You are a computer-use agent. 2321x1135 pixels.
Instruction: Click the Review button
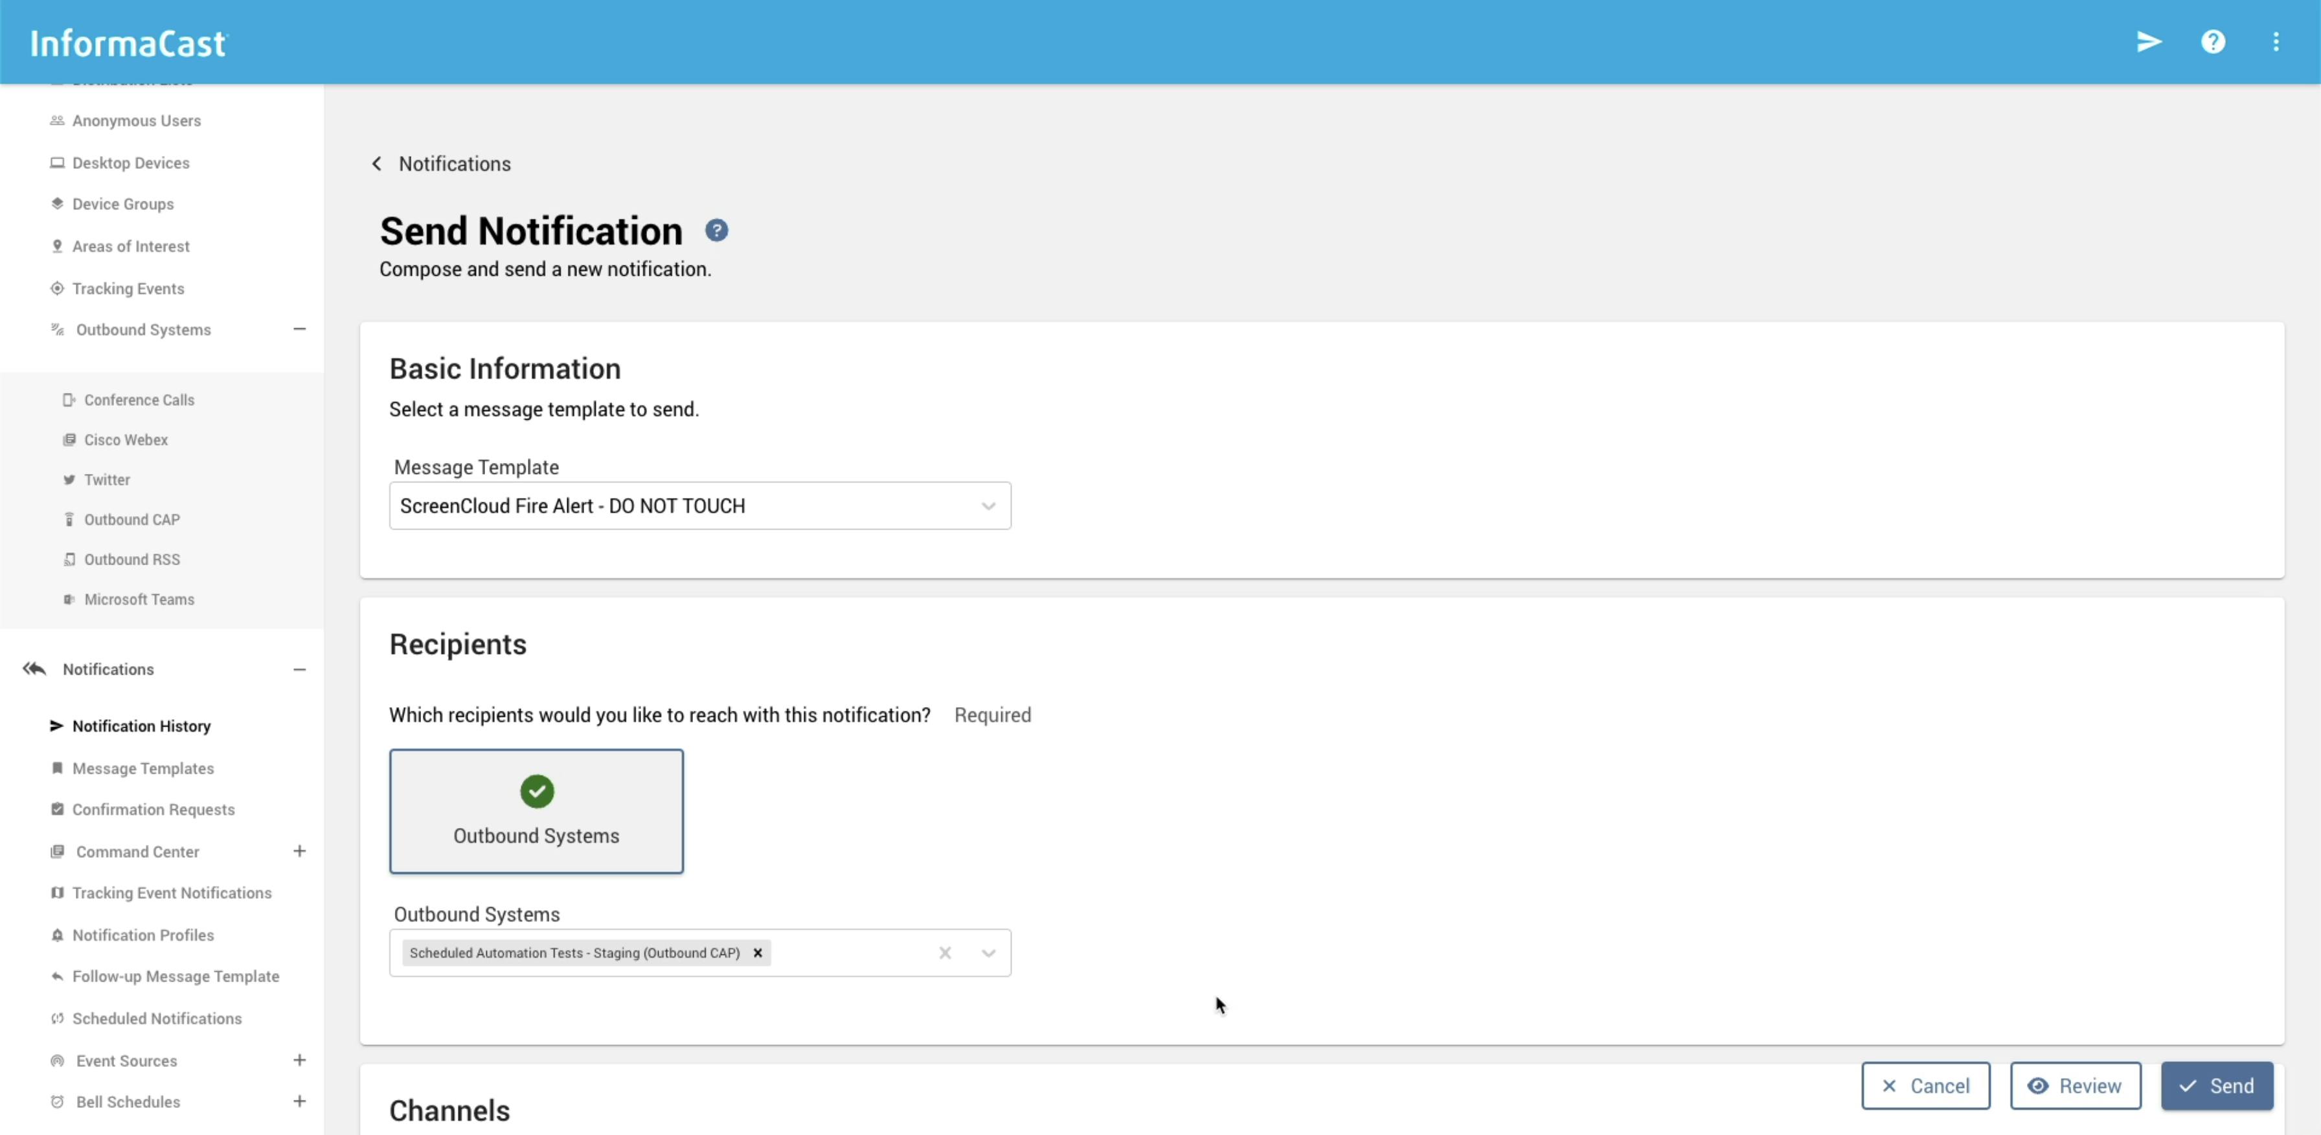2075,1085
